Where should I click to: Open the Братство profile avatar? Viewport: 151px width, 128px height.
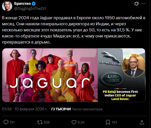click(x=7, y=6)
